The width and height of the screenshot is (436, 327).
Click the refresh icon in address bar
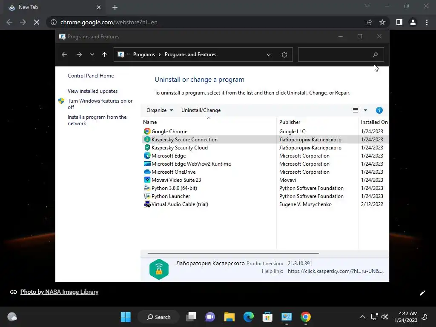284,55
